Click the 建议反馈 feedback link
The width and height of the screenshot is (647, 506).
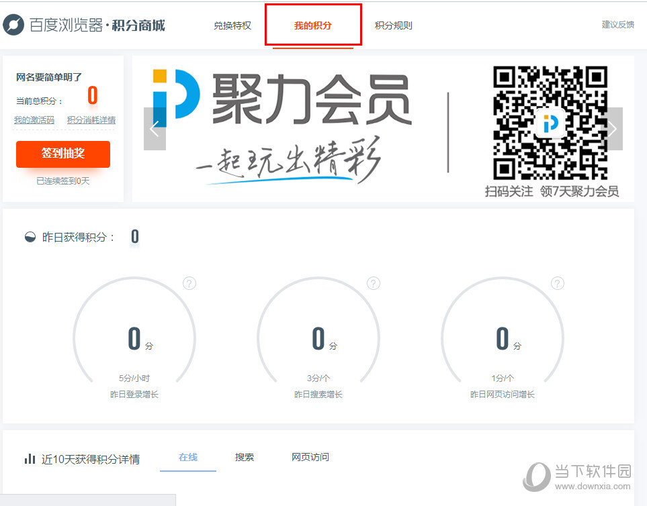(617, 24)
